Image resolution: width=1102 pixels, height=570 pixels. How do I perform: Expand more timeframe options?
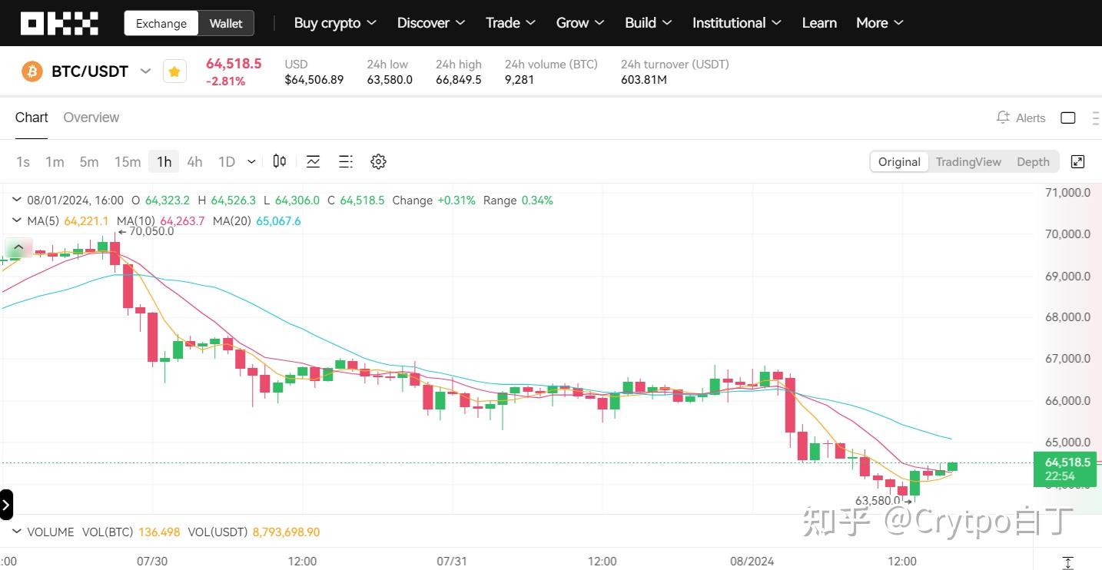pos(251,161)
